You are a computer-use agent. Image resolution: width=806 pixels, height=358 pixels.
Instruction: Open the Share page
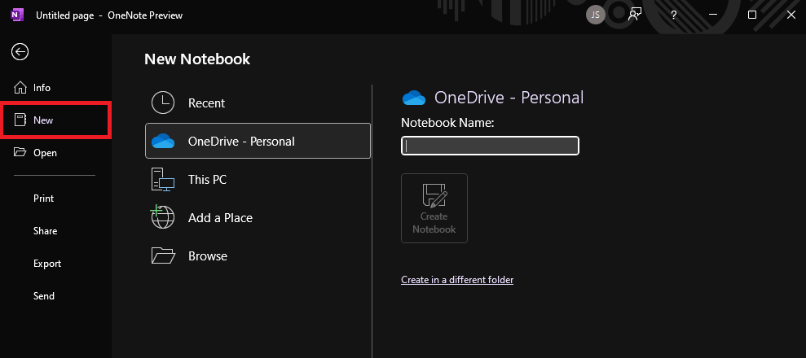point(45,231)
